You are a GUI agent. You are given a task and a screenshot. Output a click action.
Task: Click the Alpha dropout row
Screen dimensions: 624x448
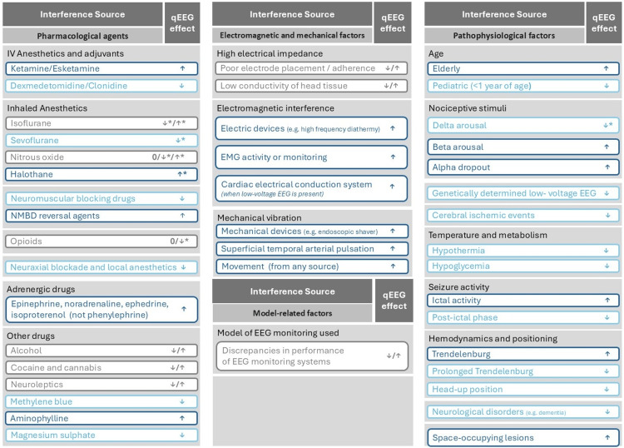pos(523,167)
